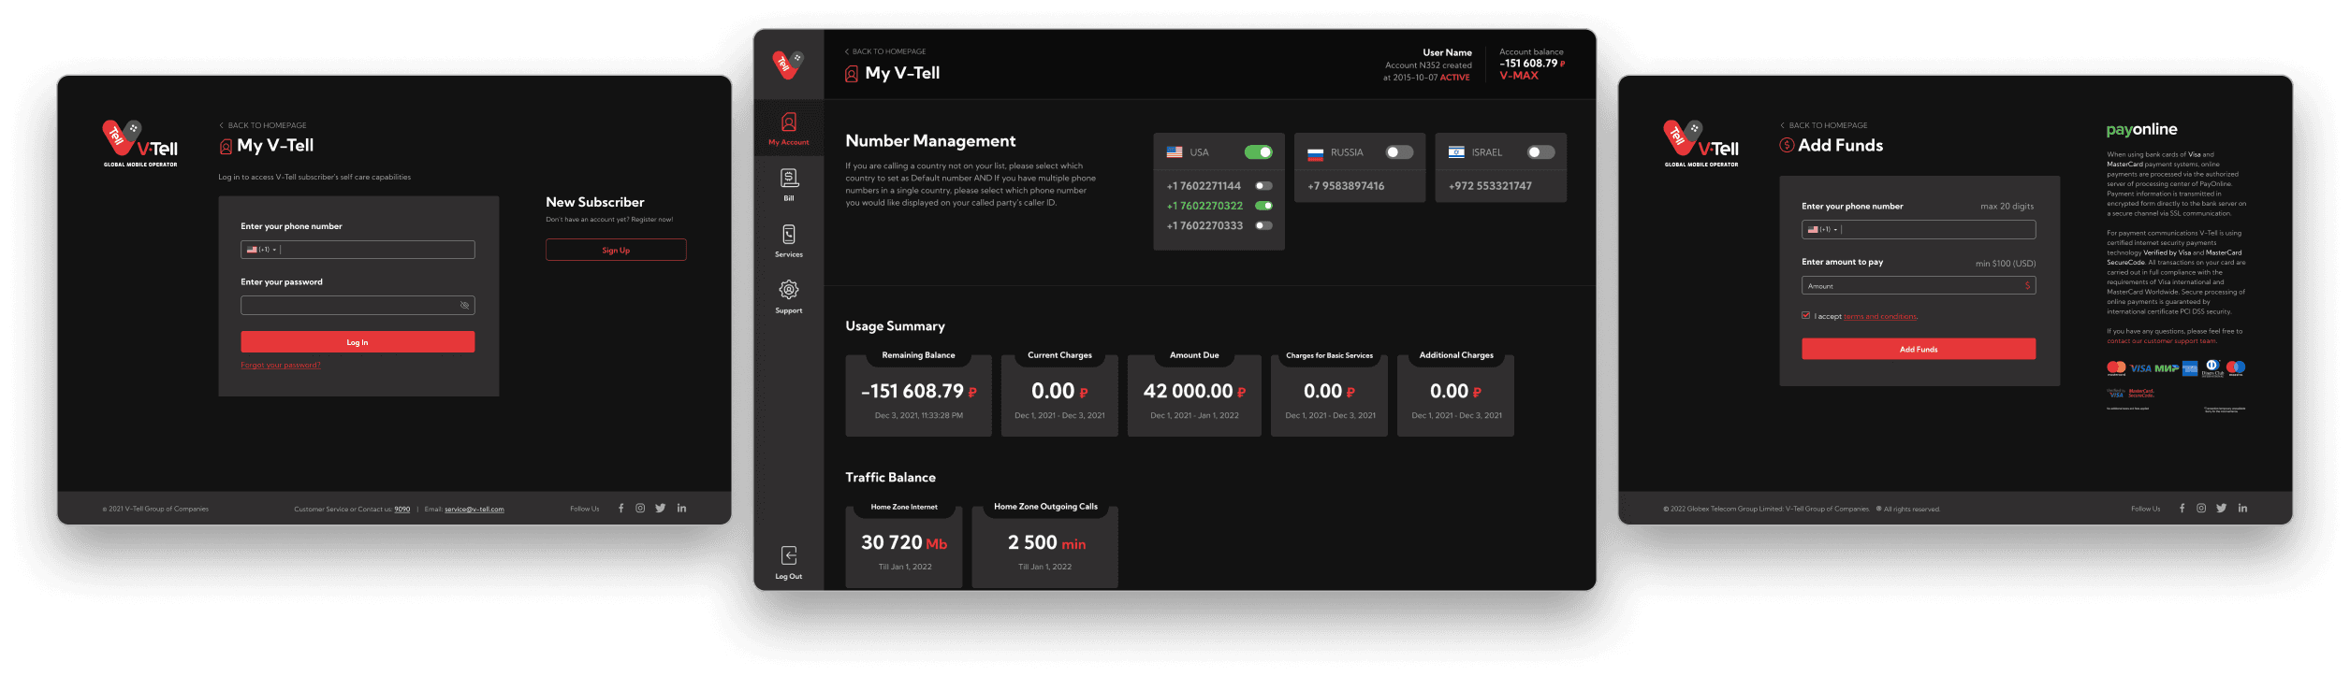Uncheck the I accept terms checkbox
The height and width of the screenshot is (676, 2350).
click(1805, 316)
